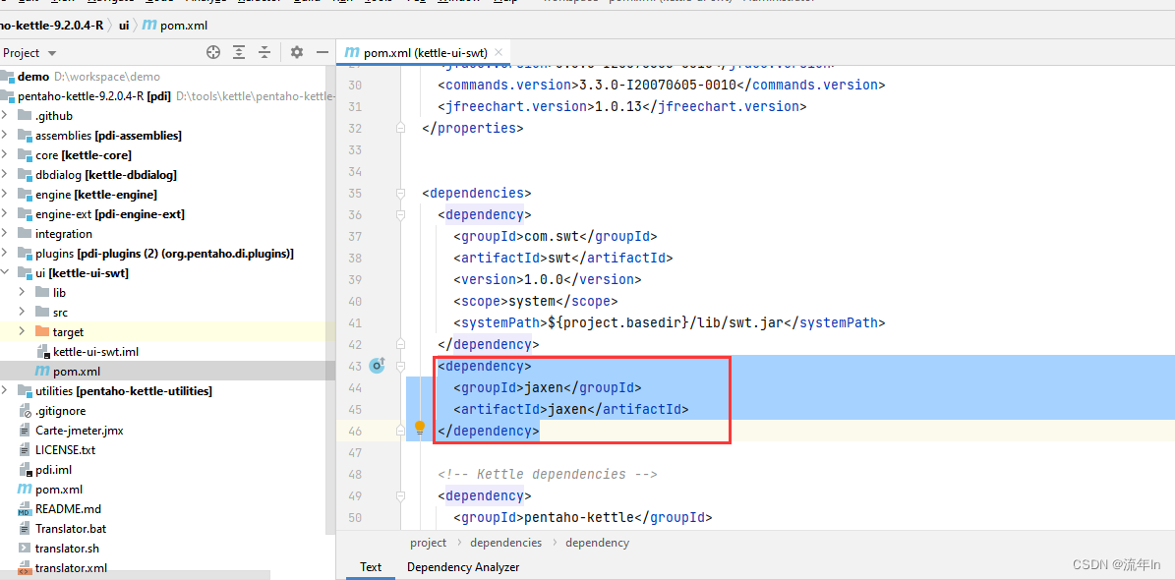Expand plugins [pdi-plugins] module
This screenshot has height=580, width=1175.
point(5,254)
